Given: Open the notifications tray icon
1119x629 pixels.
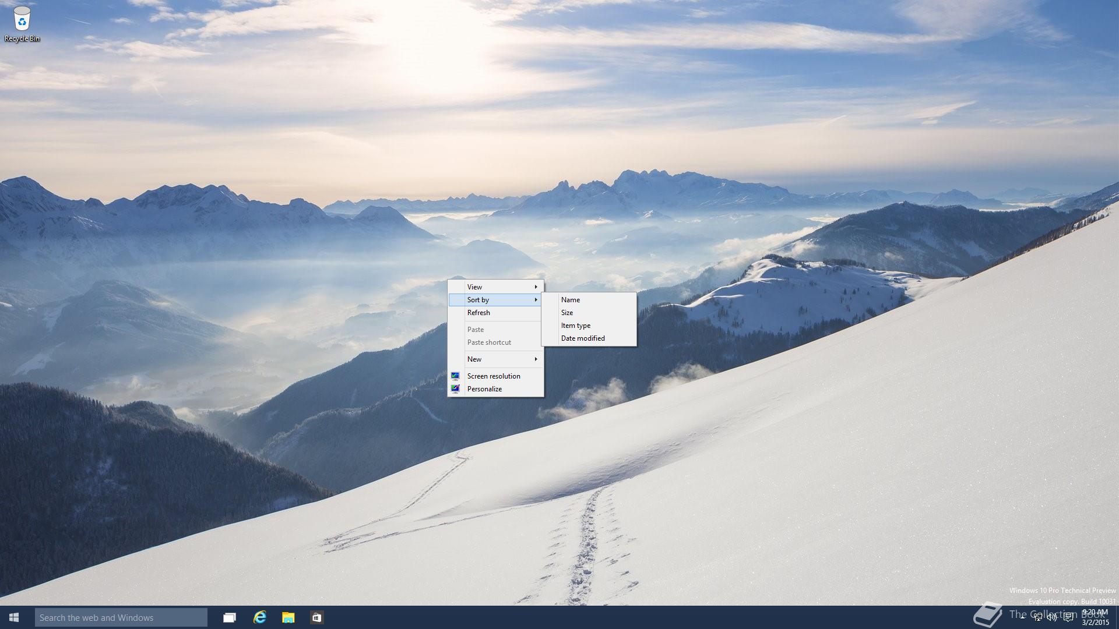Looking at the screenshot, I should (x=1068, y=617).
